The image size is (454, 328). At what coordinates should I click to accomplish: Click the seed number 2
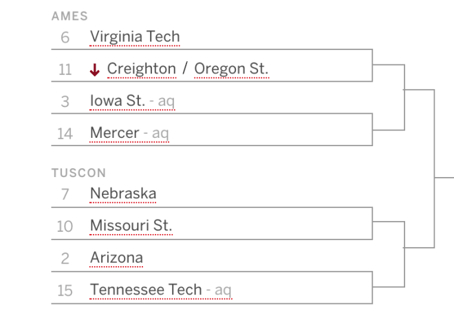point(65,259)
